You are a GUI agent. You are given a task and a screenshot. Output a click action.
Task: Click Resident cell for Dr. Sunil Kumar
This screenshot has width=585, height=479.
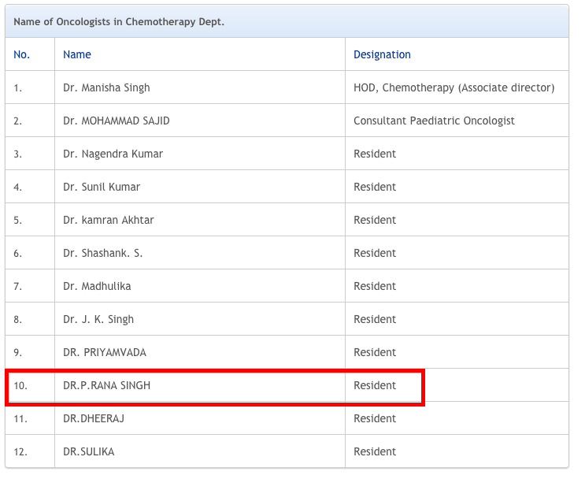375,187
